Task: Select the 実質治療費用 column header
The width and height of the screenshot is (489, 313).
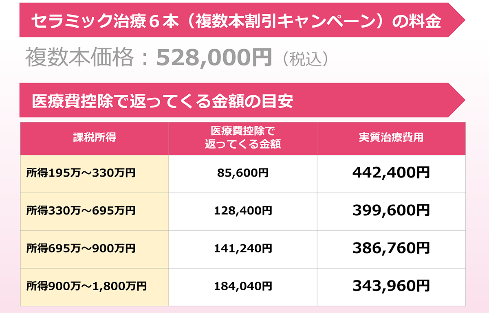Action: coord(391,138)
